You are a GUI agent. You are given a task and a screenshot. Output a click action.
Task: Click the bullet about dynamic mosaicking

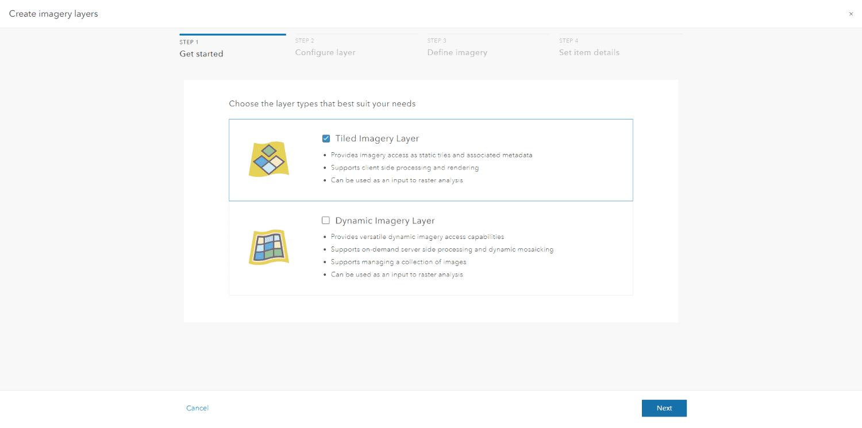[442, 249]
